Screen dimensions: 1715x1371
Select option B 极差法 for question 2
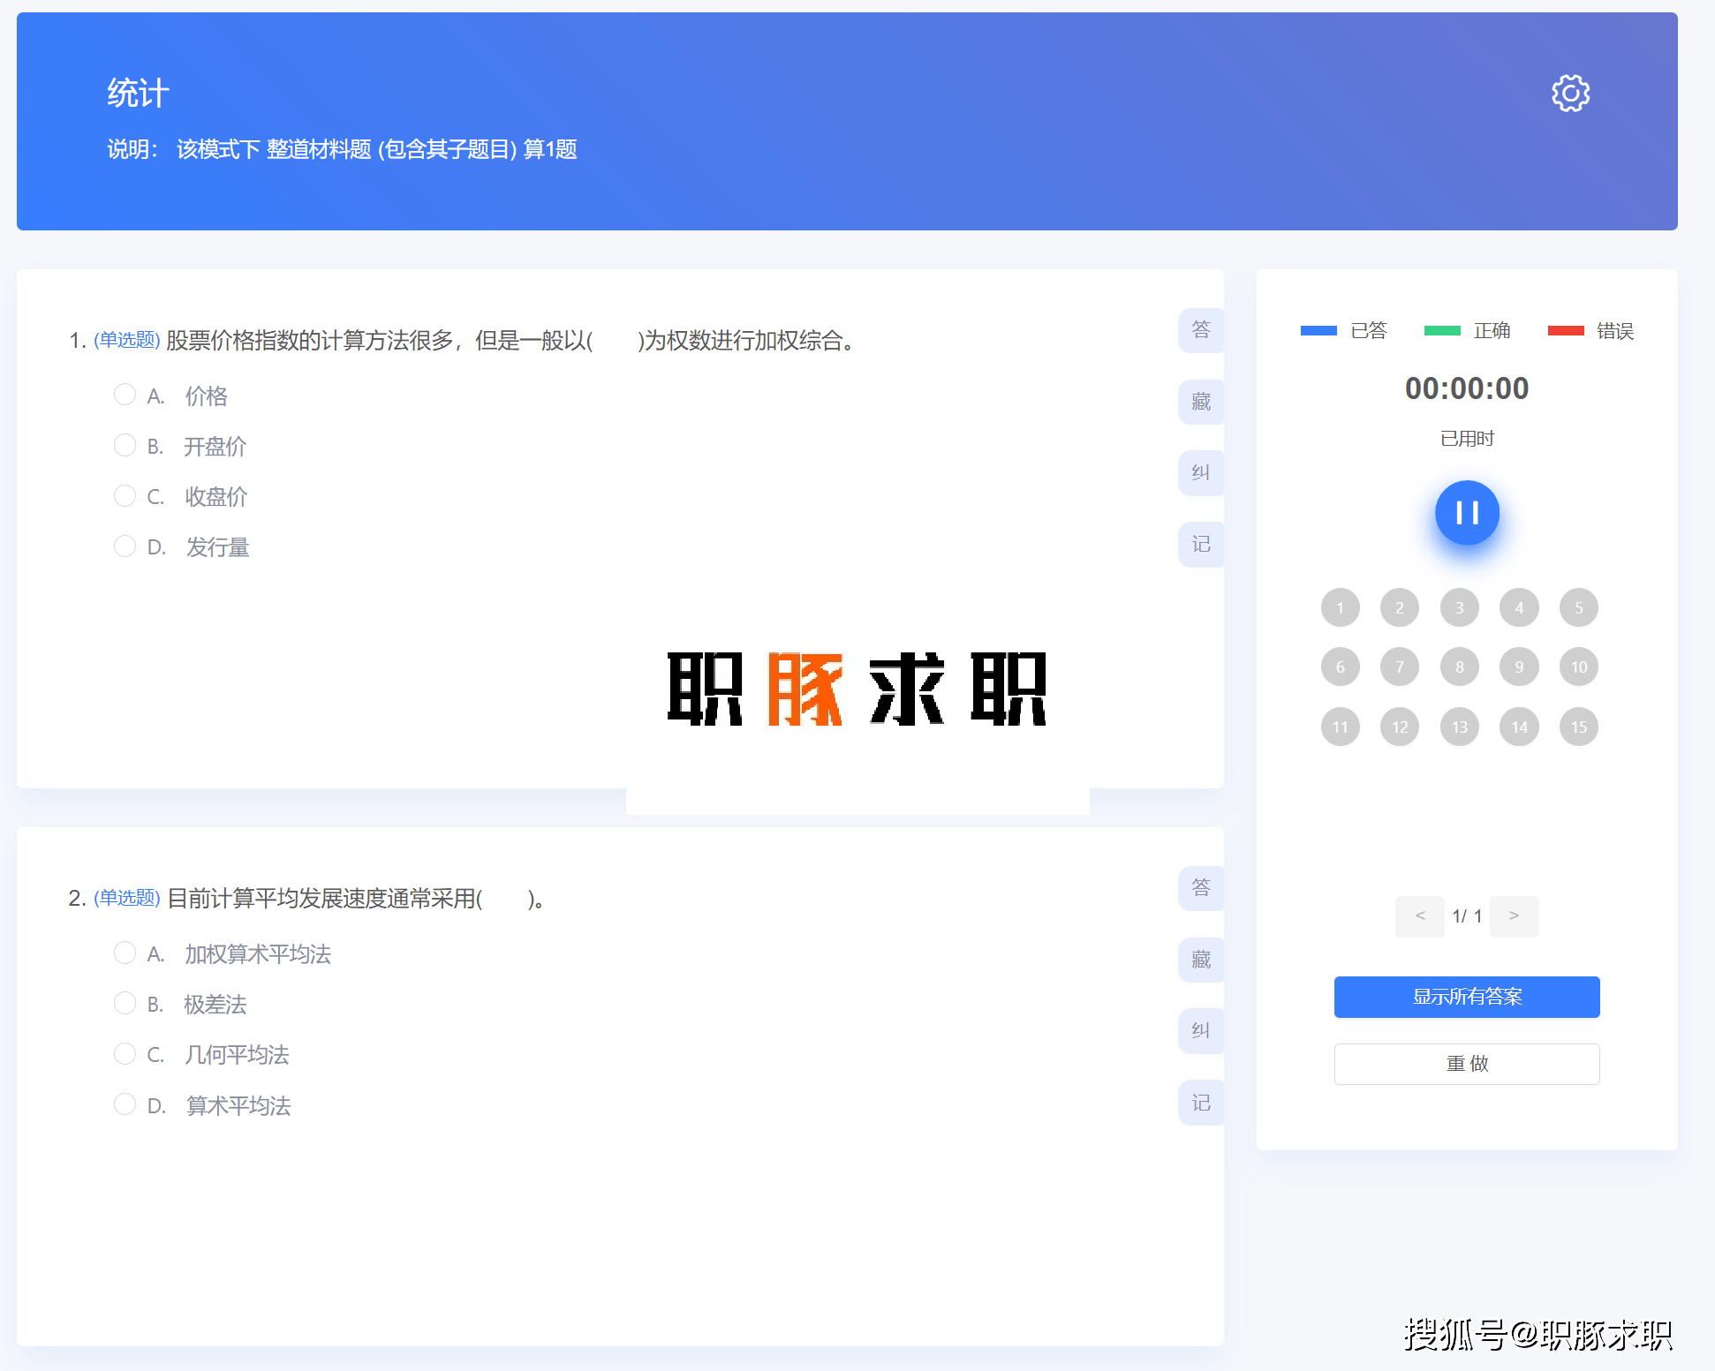[x=125, y=1004]
